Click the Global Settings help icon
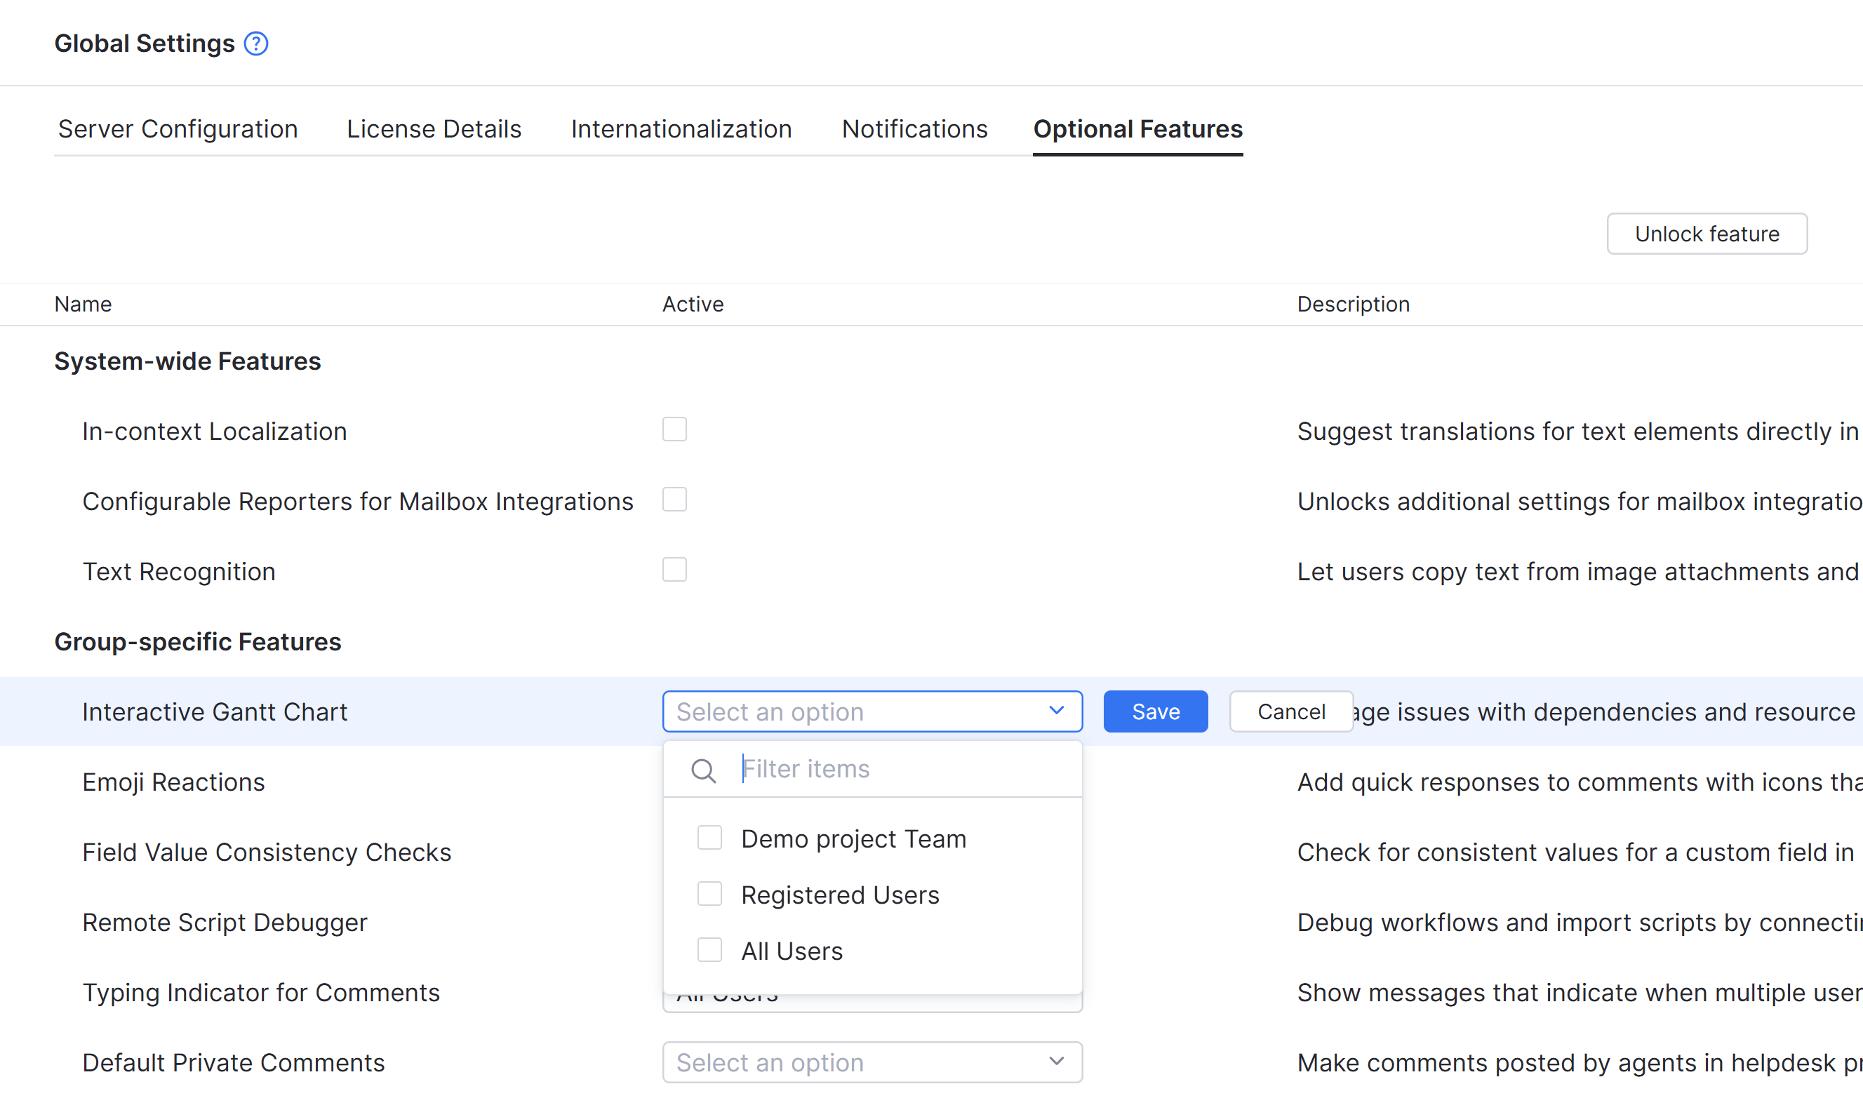 [256, 44]
